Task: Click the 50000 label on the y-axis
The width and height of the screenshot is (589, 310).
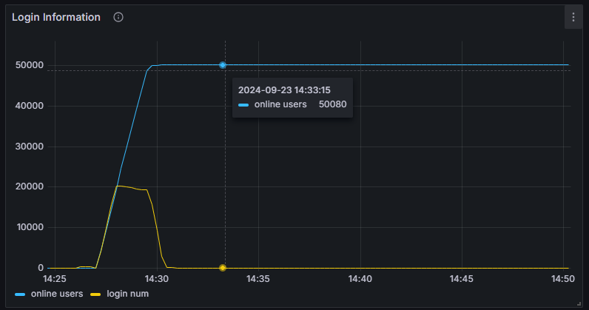Action: tap(30, 65)
